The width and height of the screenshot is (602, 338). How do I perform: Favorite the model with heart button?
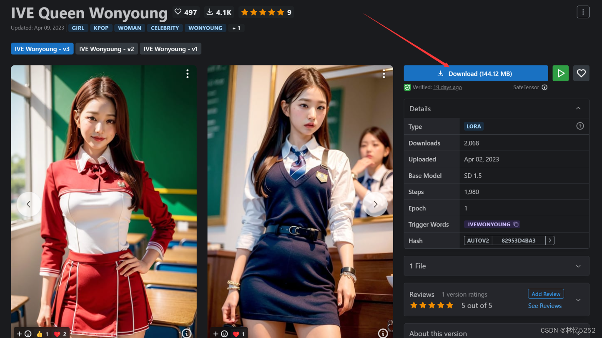[581, 73]
